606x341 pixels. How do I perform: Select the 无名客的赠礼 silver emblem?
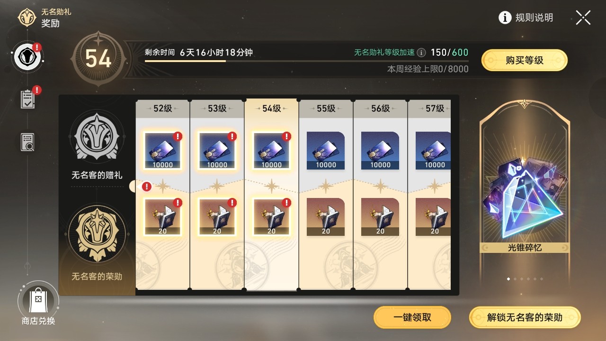click(97, 138)
